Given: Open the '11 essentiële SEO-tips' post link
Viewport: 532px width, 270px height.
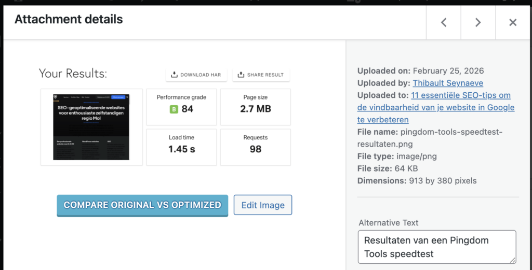Looking at the screenshot, I should pos(460,95).
